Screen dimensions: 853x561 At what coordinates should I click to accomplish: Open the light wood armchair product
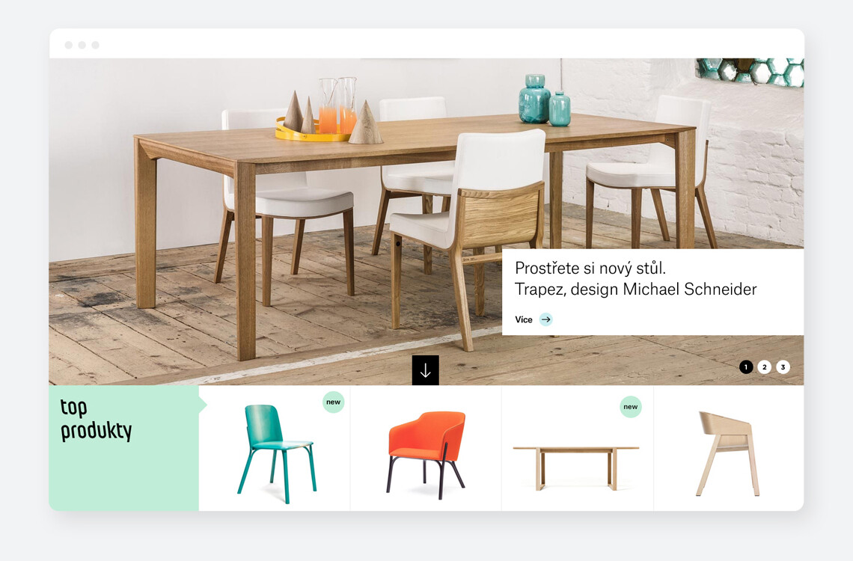729,449
